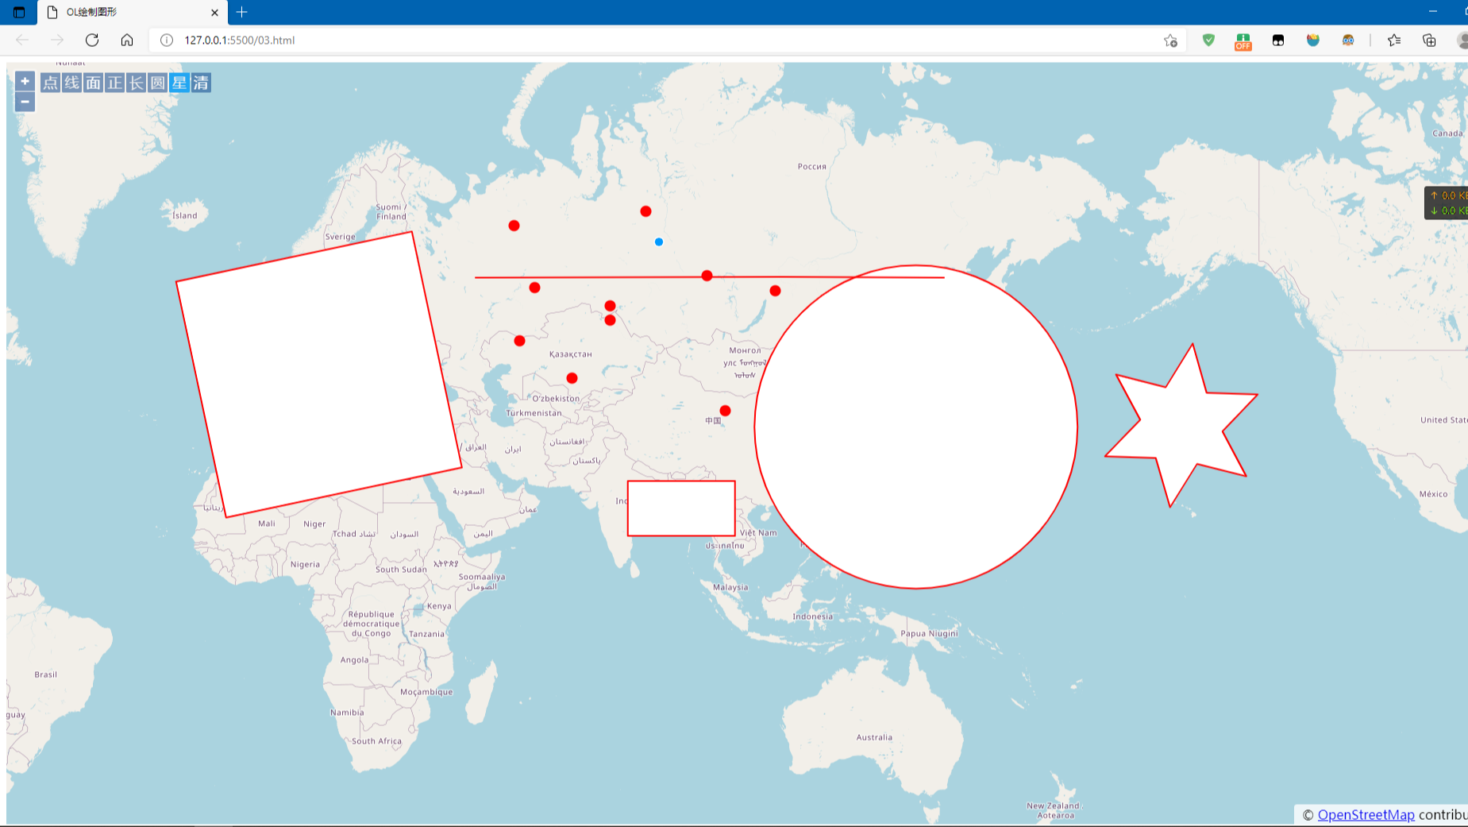Select the 正 square drawing tool
The image size is (1468, 827).
[114, 83]
